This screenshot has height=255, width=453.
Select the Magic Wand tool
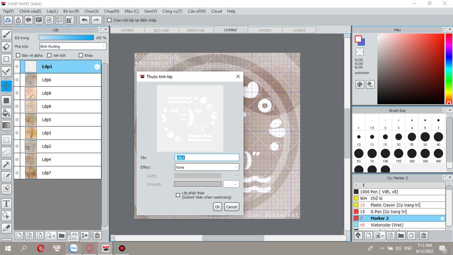coord(6,164)
